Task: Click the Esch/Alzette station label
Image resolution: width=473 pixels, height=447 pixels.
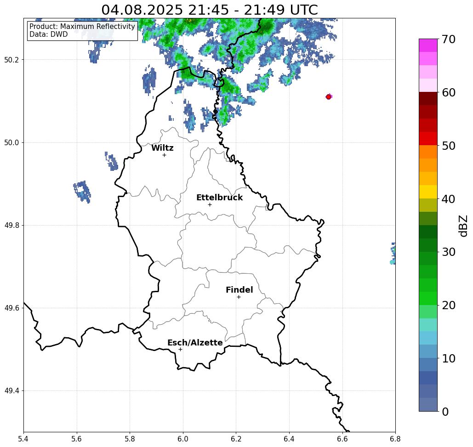Action: (195, 343)
